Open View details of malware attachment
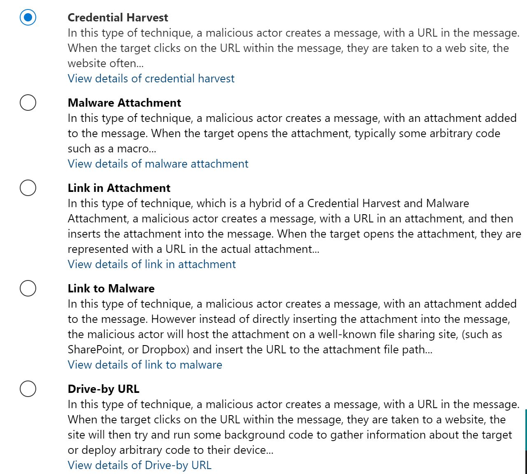The width and height of the screenshot is (527, 474). (x=158, y=164)
